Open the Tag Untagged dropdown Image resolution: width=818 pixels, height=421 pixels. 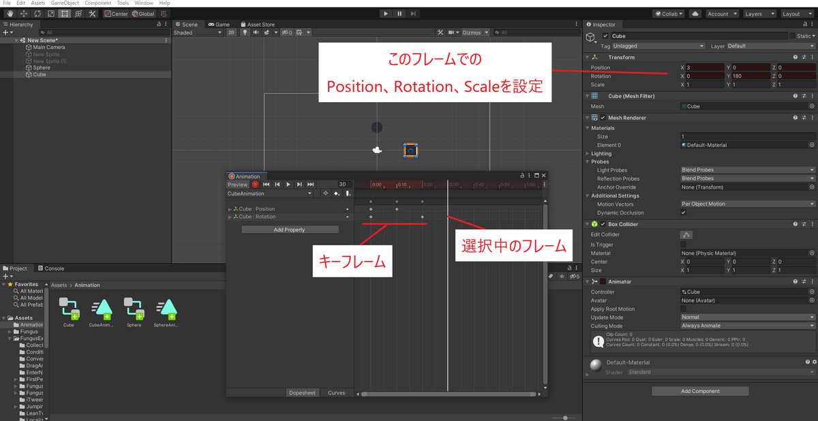(x=658, y=46)
